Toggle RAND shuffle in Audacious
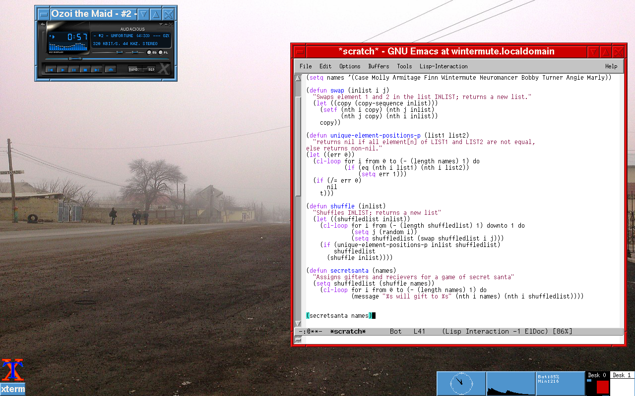 135,70
